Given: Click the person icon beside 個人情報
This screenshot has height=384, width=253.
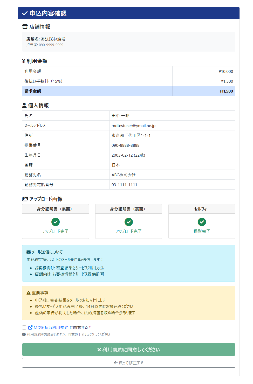Looking at the screenshot, I should pyautogui.click(x=24, y=105).
